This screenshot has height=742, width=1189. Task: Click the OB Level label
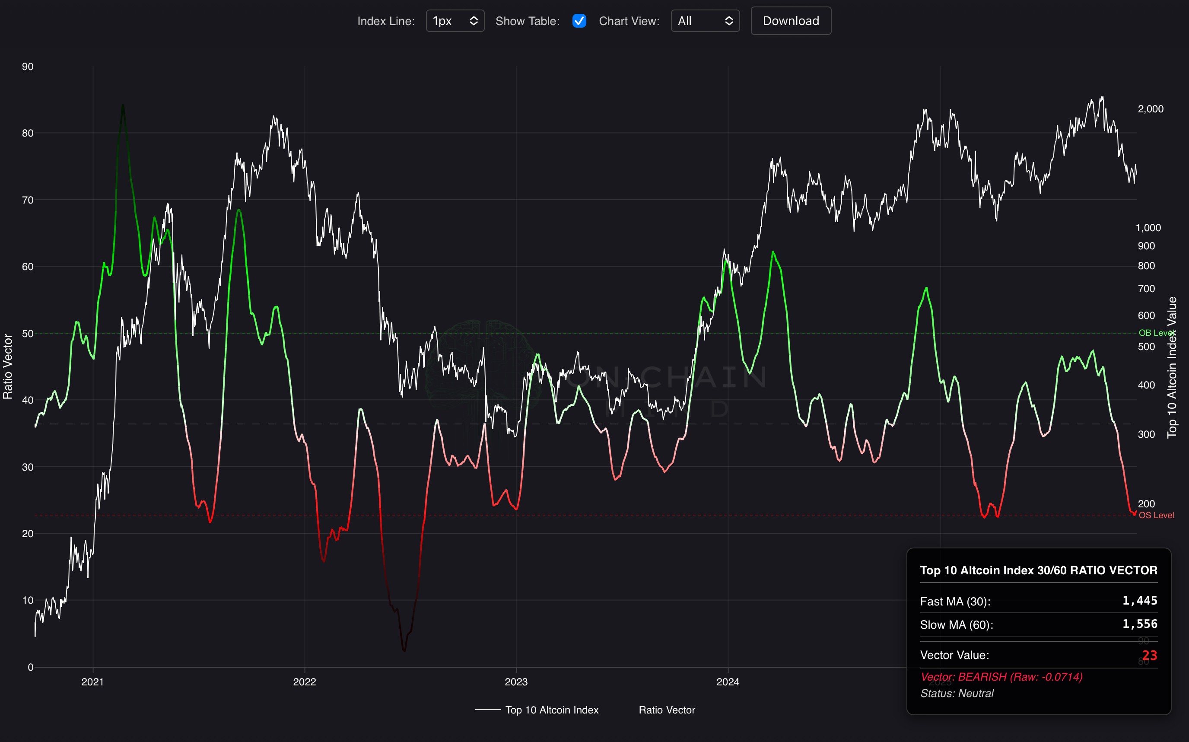click(x=1156, y=333)
